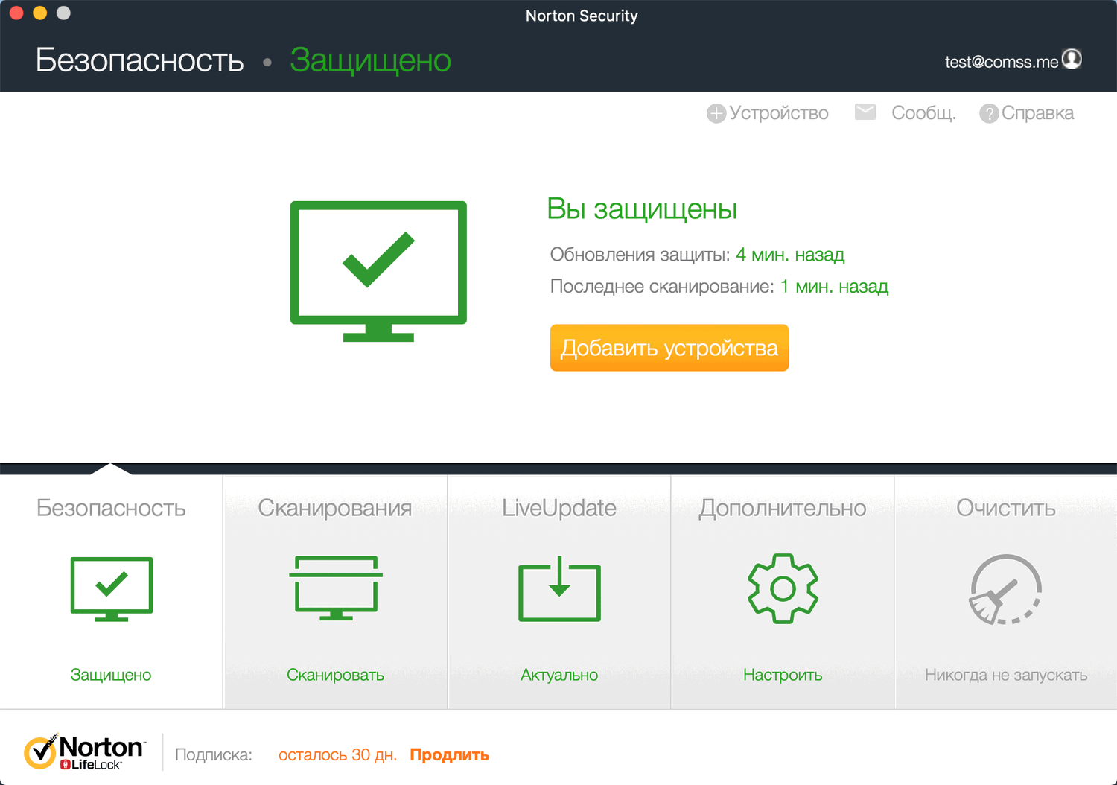Go to the Дополнительно tab
1117x785 pixels.
click(783, 508)
